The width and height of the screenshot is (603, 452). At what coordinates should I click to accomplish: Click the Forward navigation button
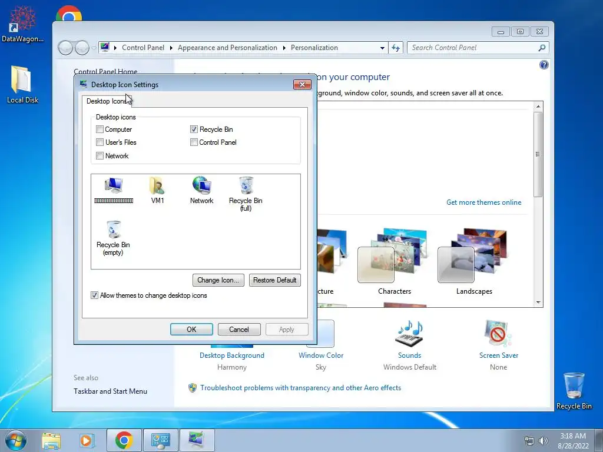[x=82, y=48]
